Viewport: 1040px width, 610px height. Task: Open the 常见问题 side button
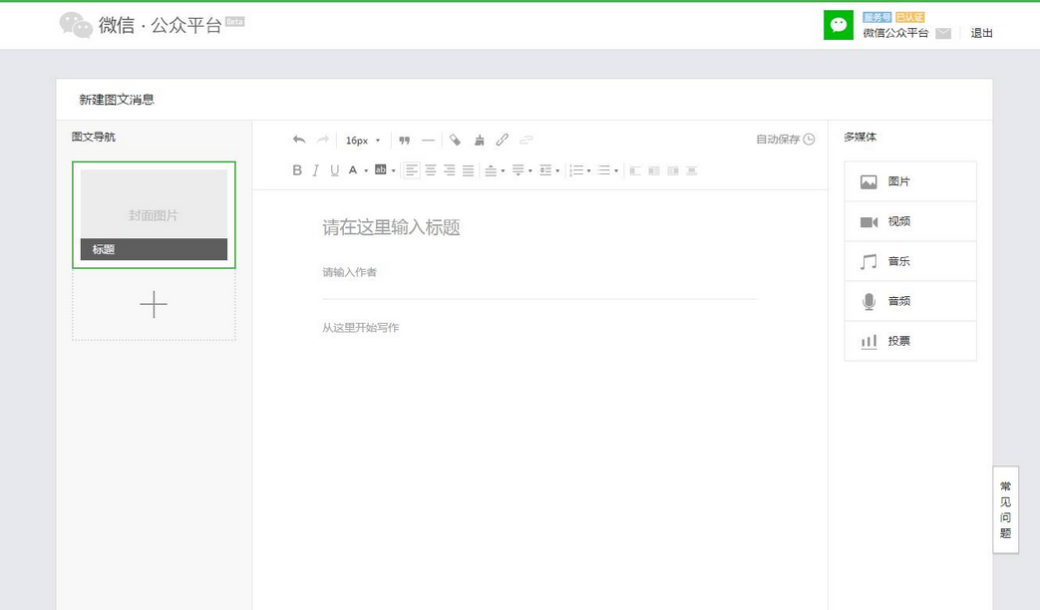point(1005,509)
